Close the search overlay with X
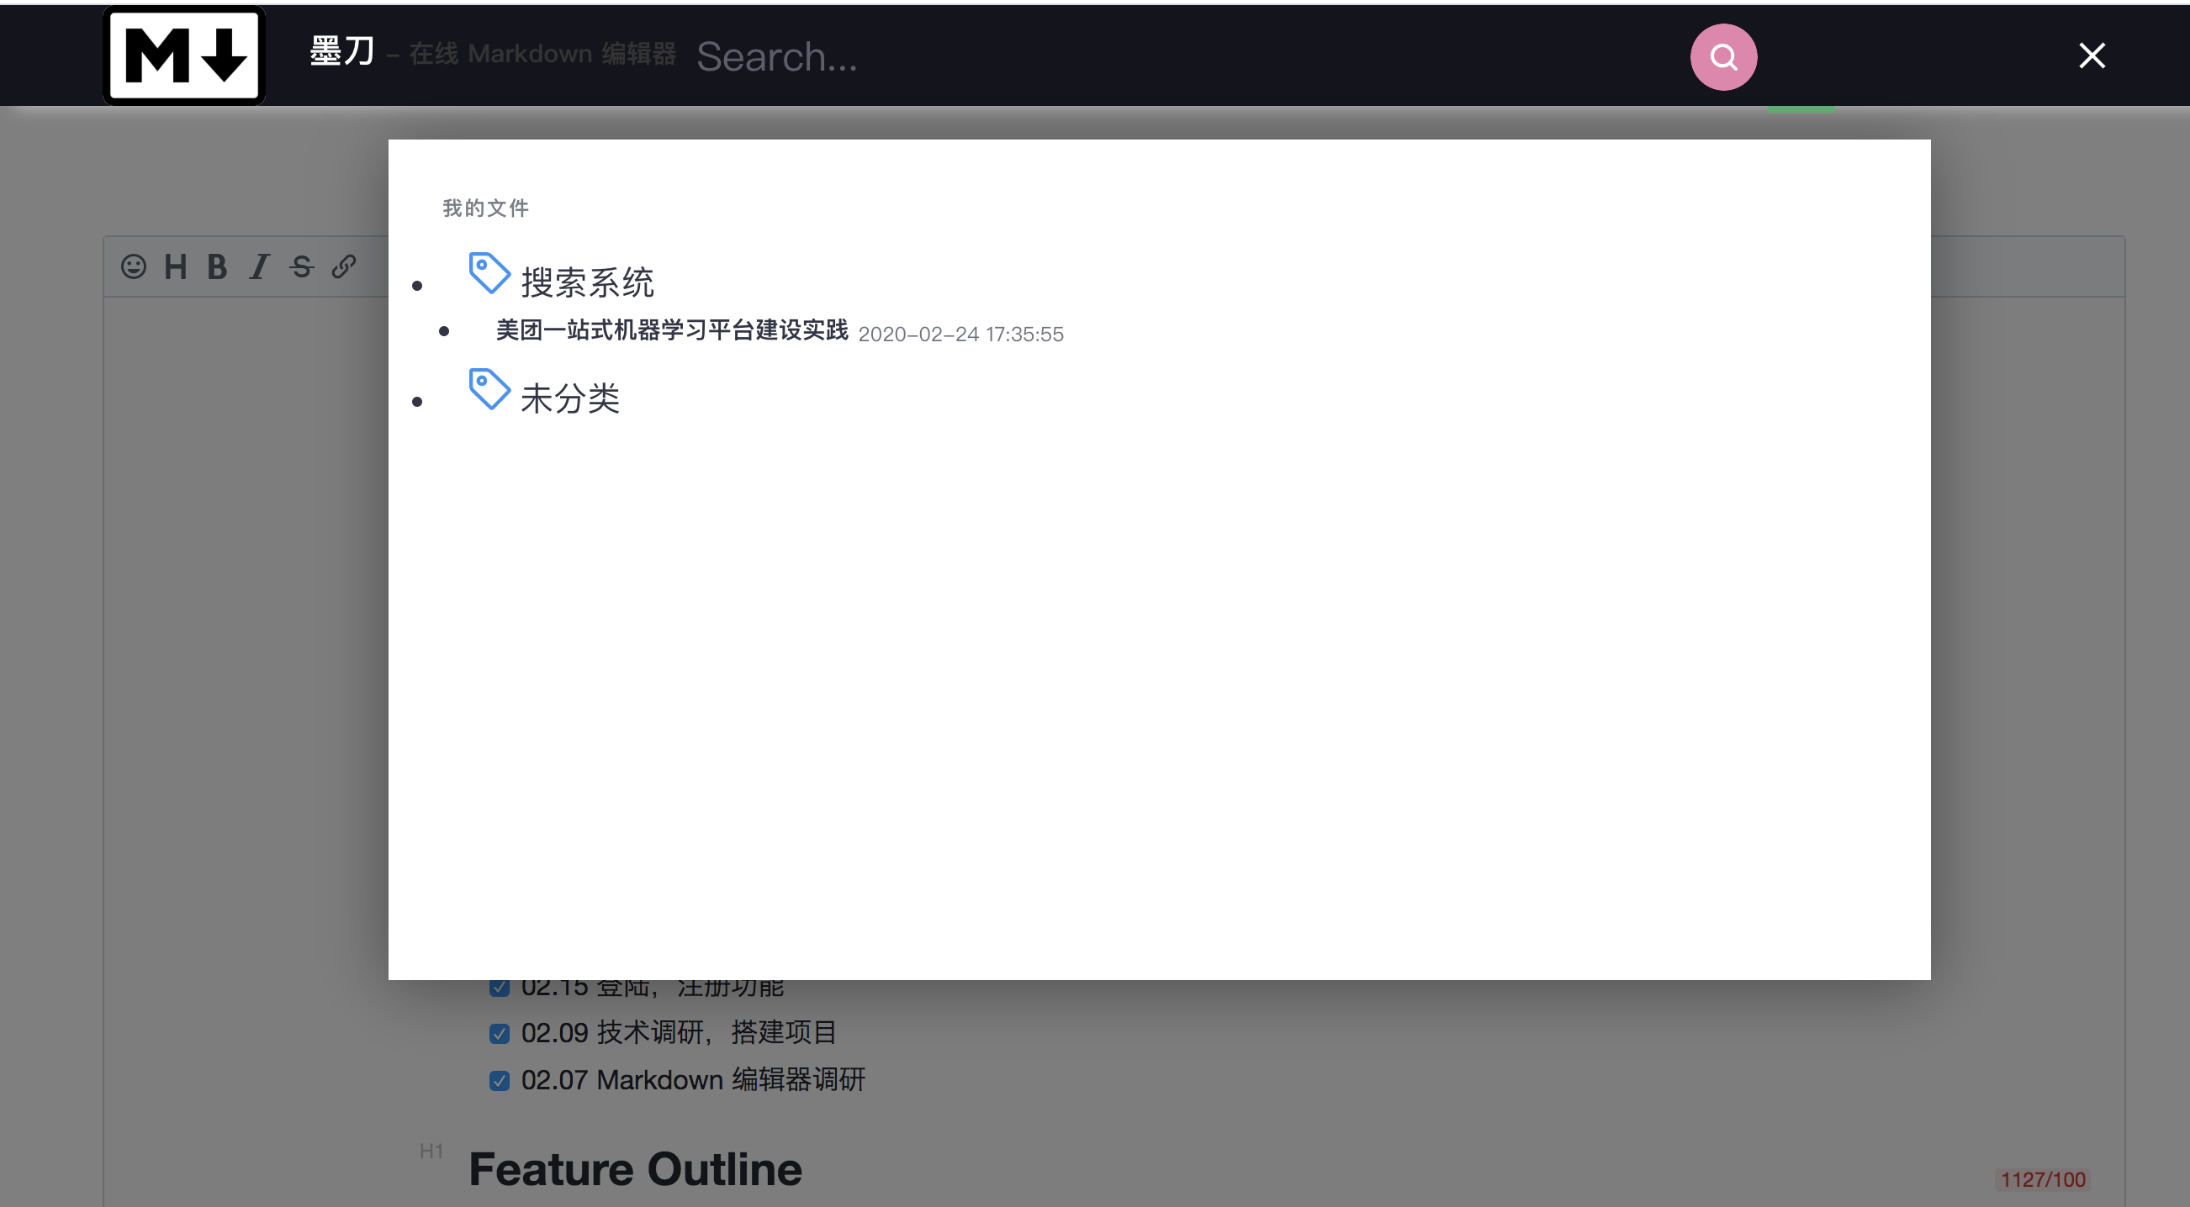This screenshot has height=1207, width=2190. pos(2092,56)
